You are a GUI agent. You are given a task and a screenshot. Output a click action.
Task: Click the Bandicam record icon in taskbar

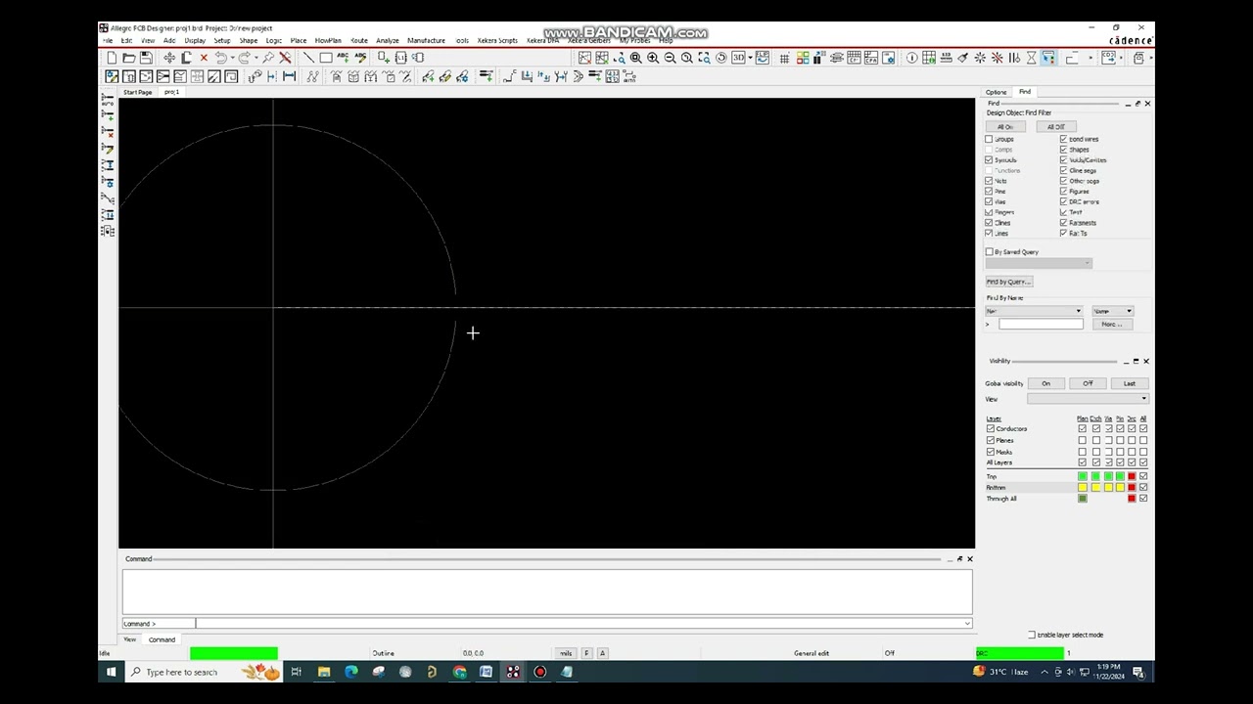tap(539, 672)
